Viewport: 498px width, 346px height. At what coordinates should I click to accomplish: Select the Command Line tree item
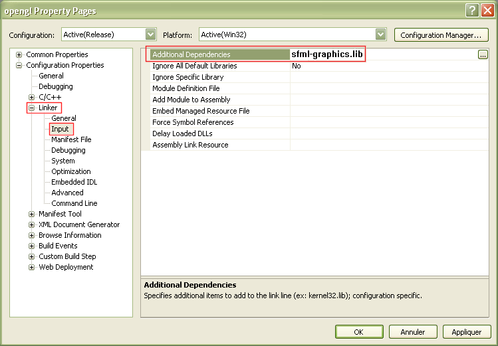pos(74,203)
